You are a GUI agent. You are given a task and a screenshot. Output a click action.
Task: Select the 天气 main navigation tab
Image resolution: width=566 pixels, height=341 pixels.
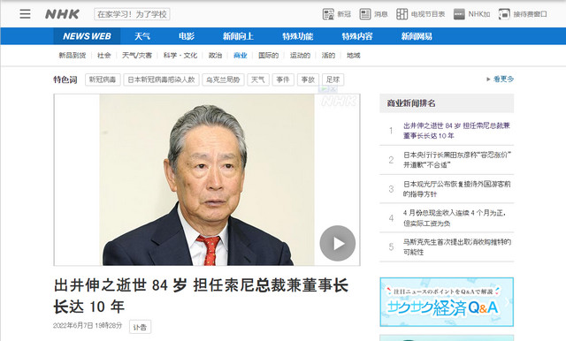[142, 36]
